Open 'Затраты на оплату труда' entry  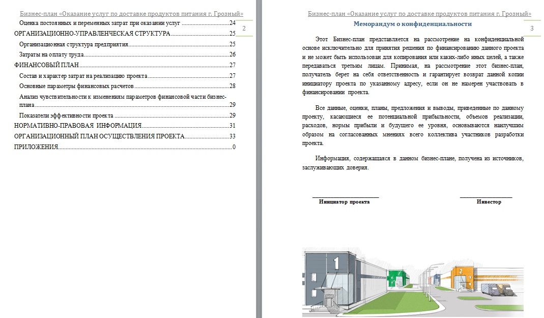[x=127, y=54]
